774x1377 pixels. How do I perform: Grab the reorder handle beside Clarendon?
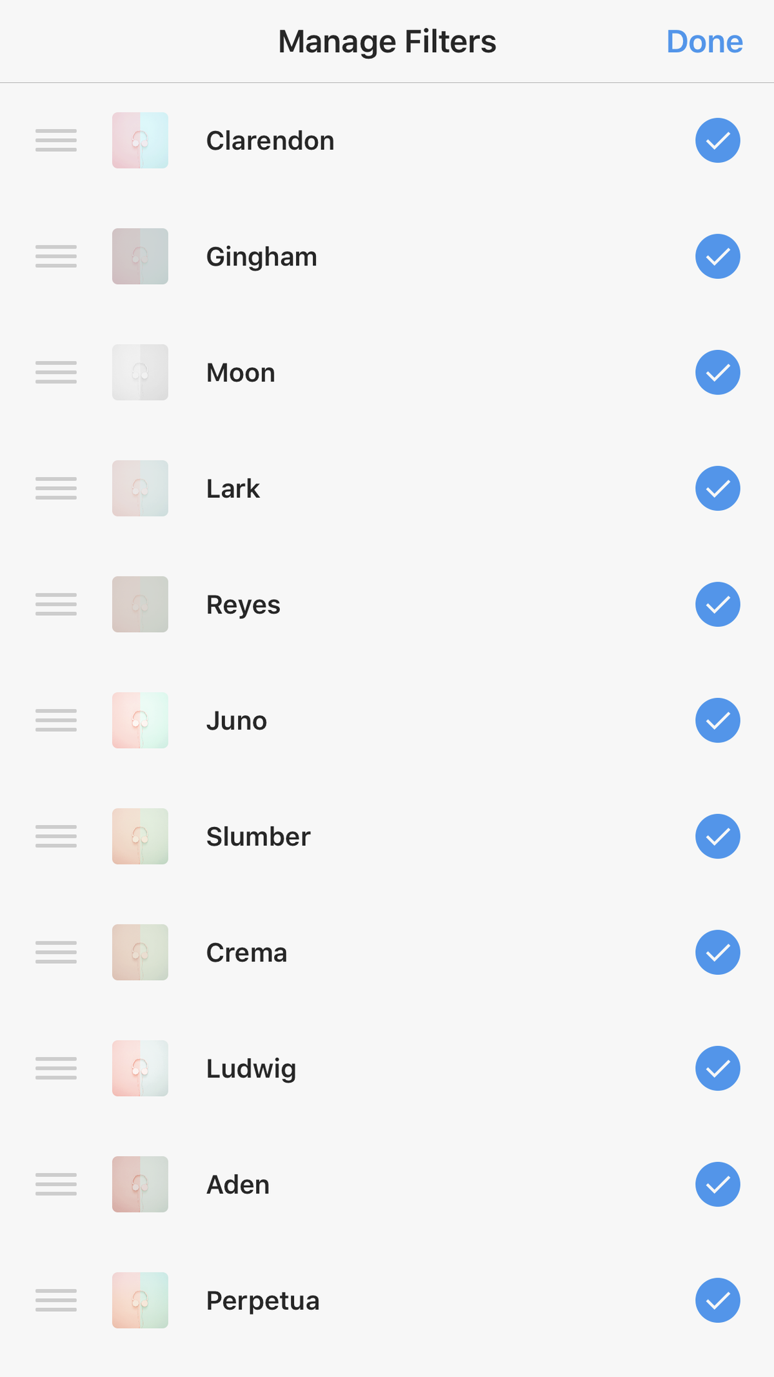click(x=56, y=140)
